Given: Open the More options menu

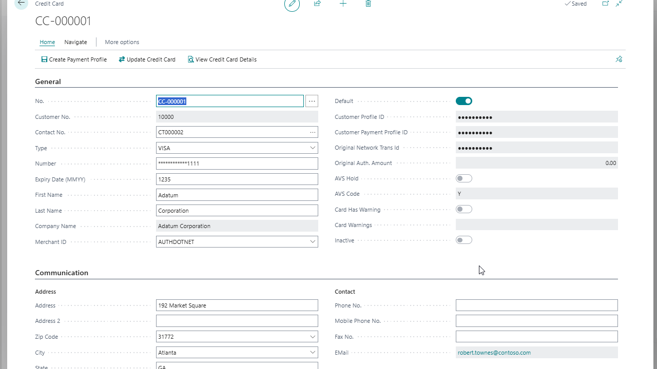Looking at the screenshot, I should click(122, 42).
